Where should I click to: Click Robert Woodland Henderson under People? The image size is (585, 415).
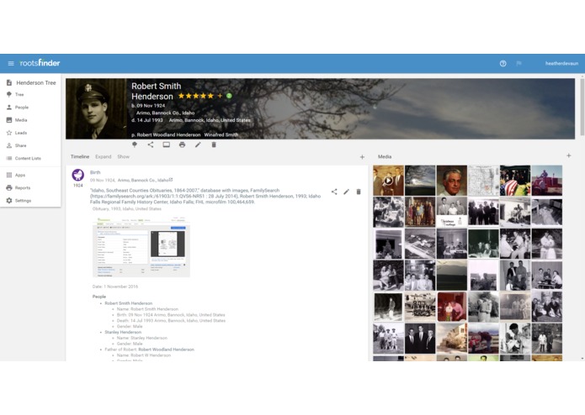click(167, 349)
